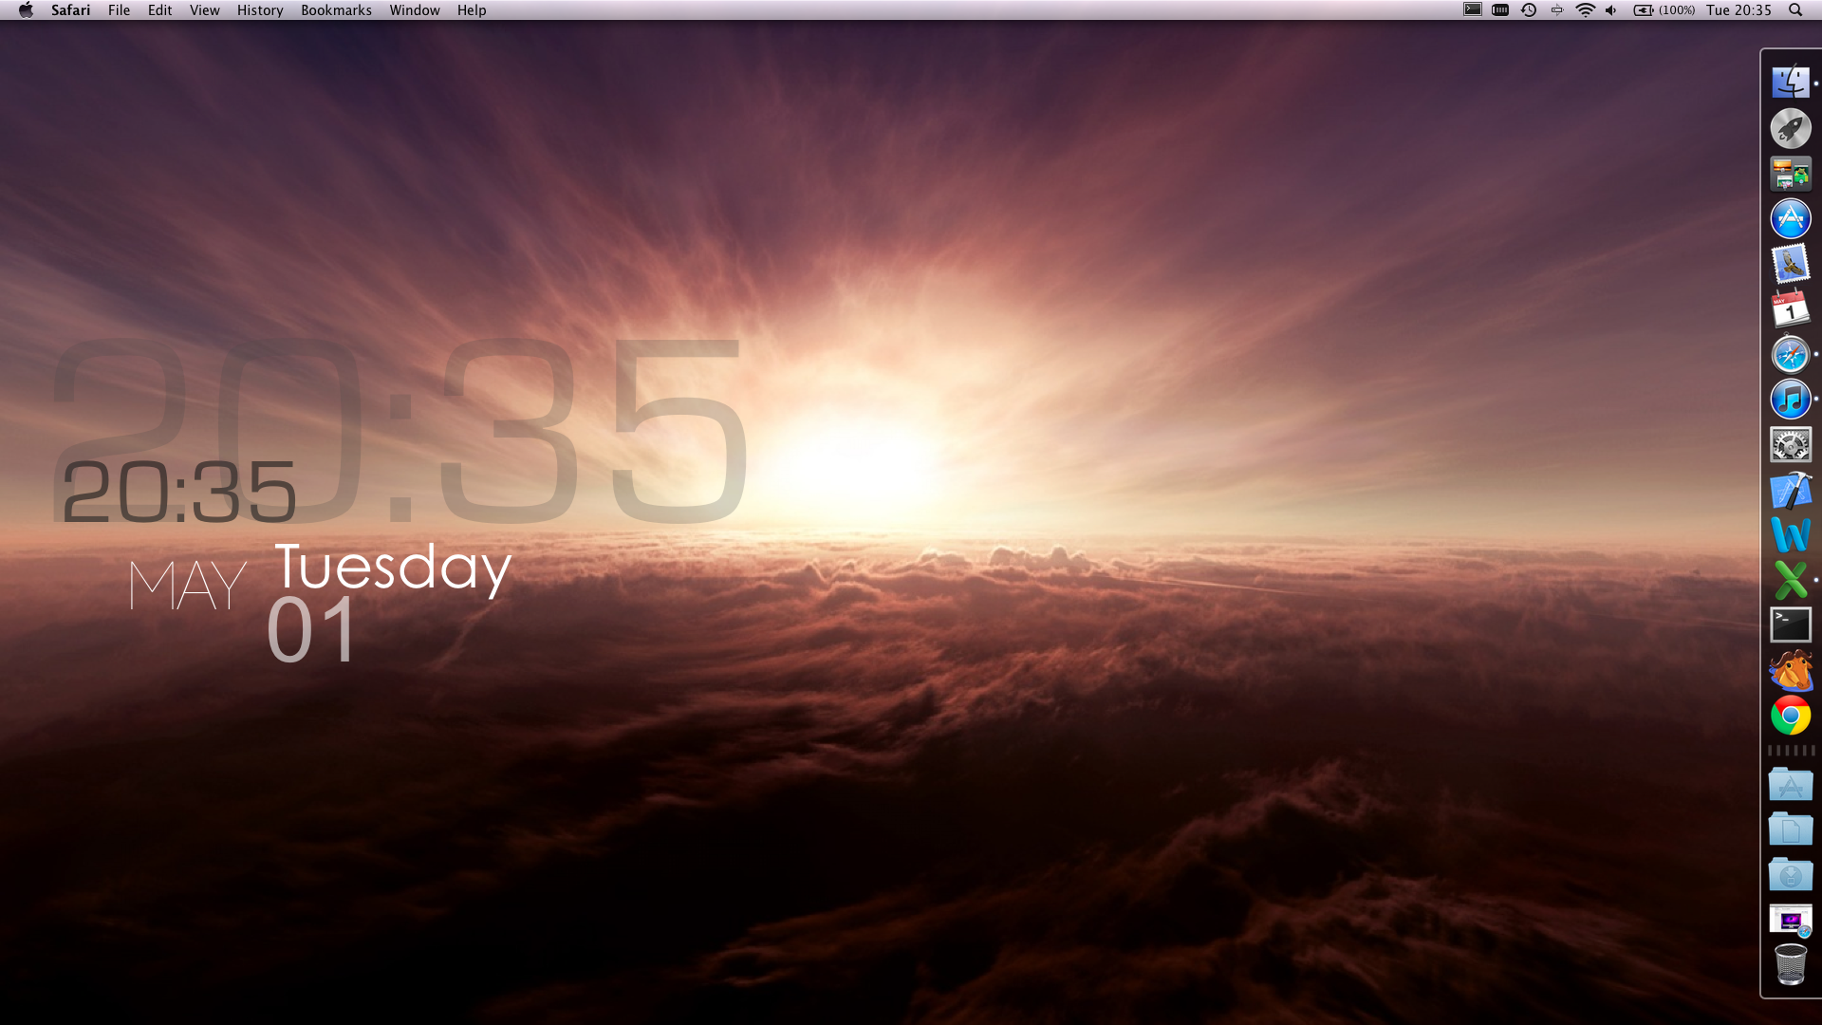Click the memory chip status icon
Image resolution: width=1822 pixels, height=1025 pixels.
(x=1500, y=10)
